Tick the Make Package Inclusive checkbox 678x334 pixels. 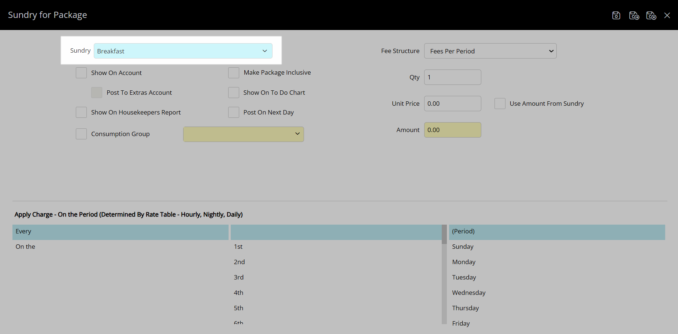tap(234, 73)
